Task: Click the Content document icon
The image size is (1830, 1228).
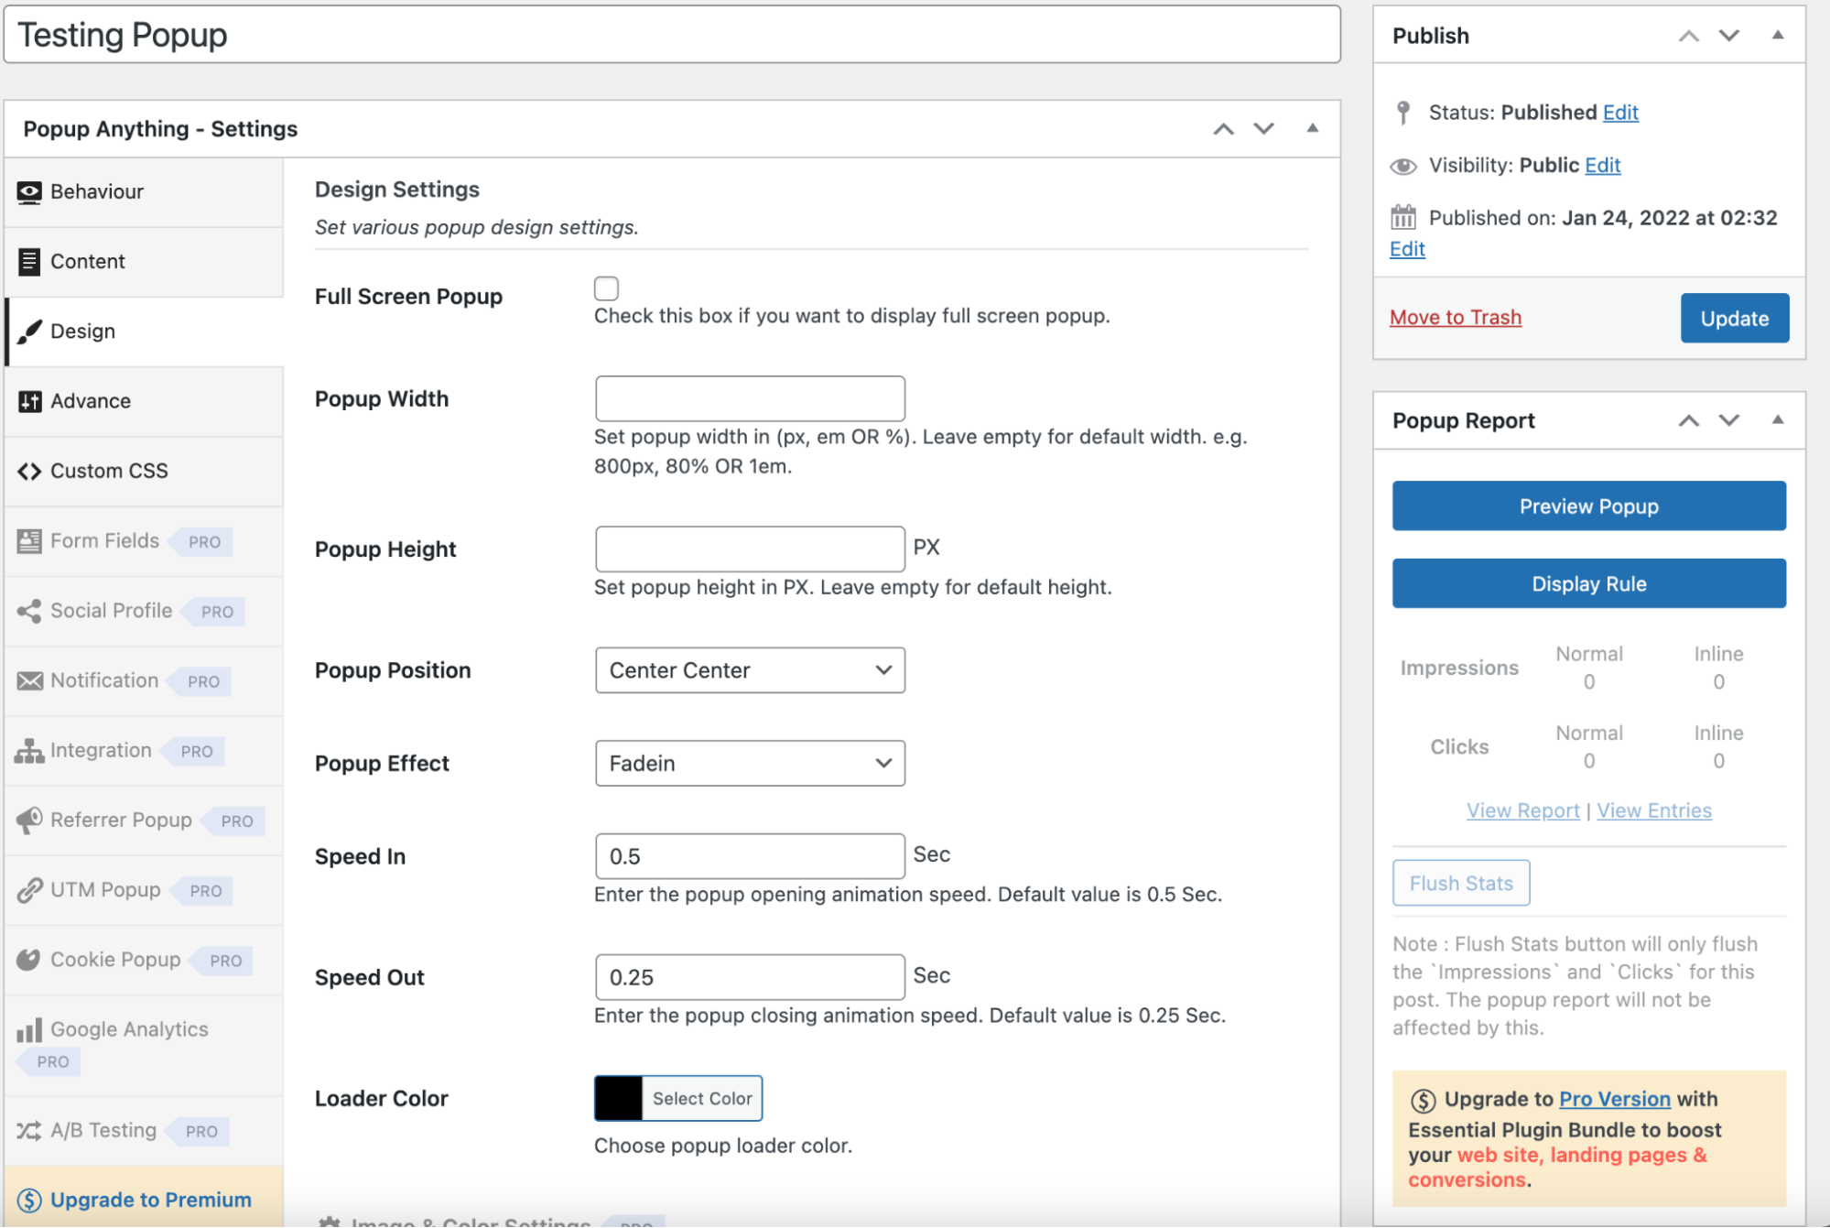Action: tap(29, 262)
